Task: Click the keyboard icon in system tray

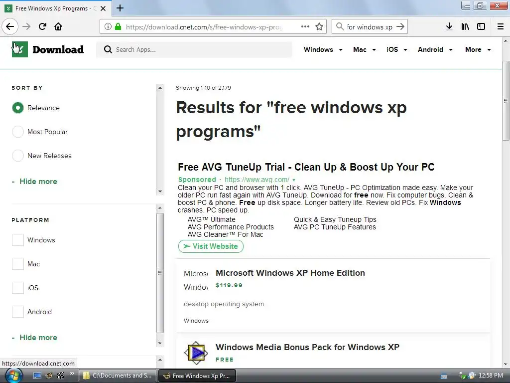Action: click(443, 376)
